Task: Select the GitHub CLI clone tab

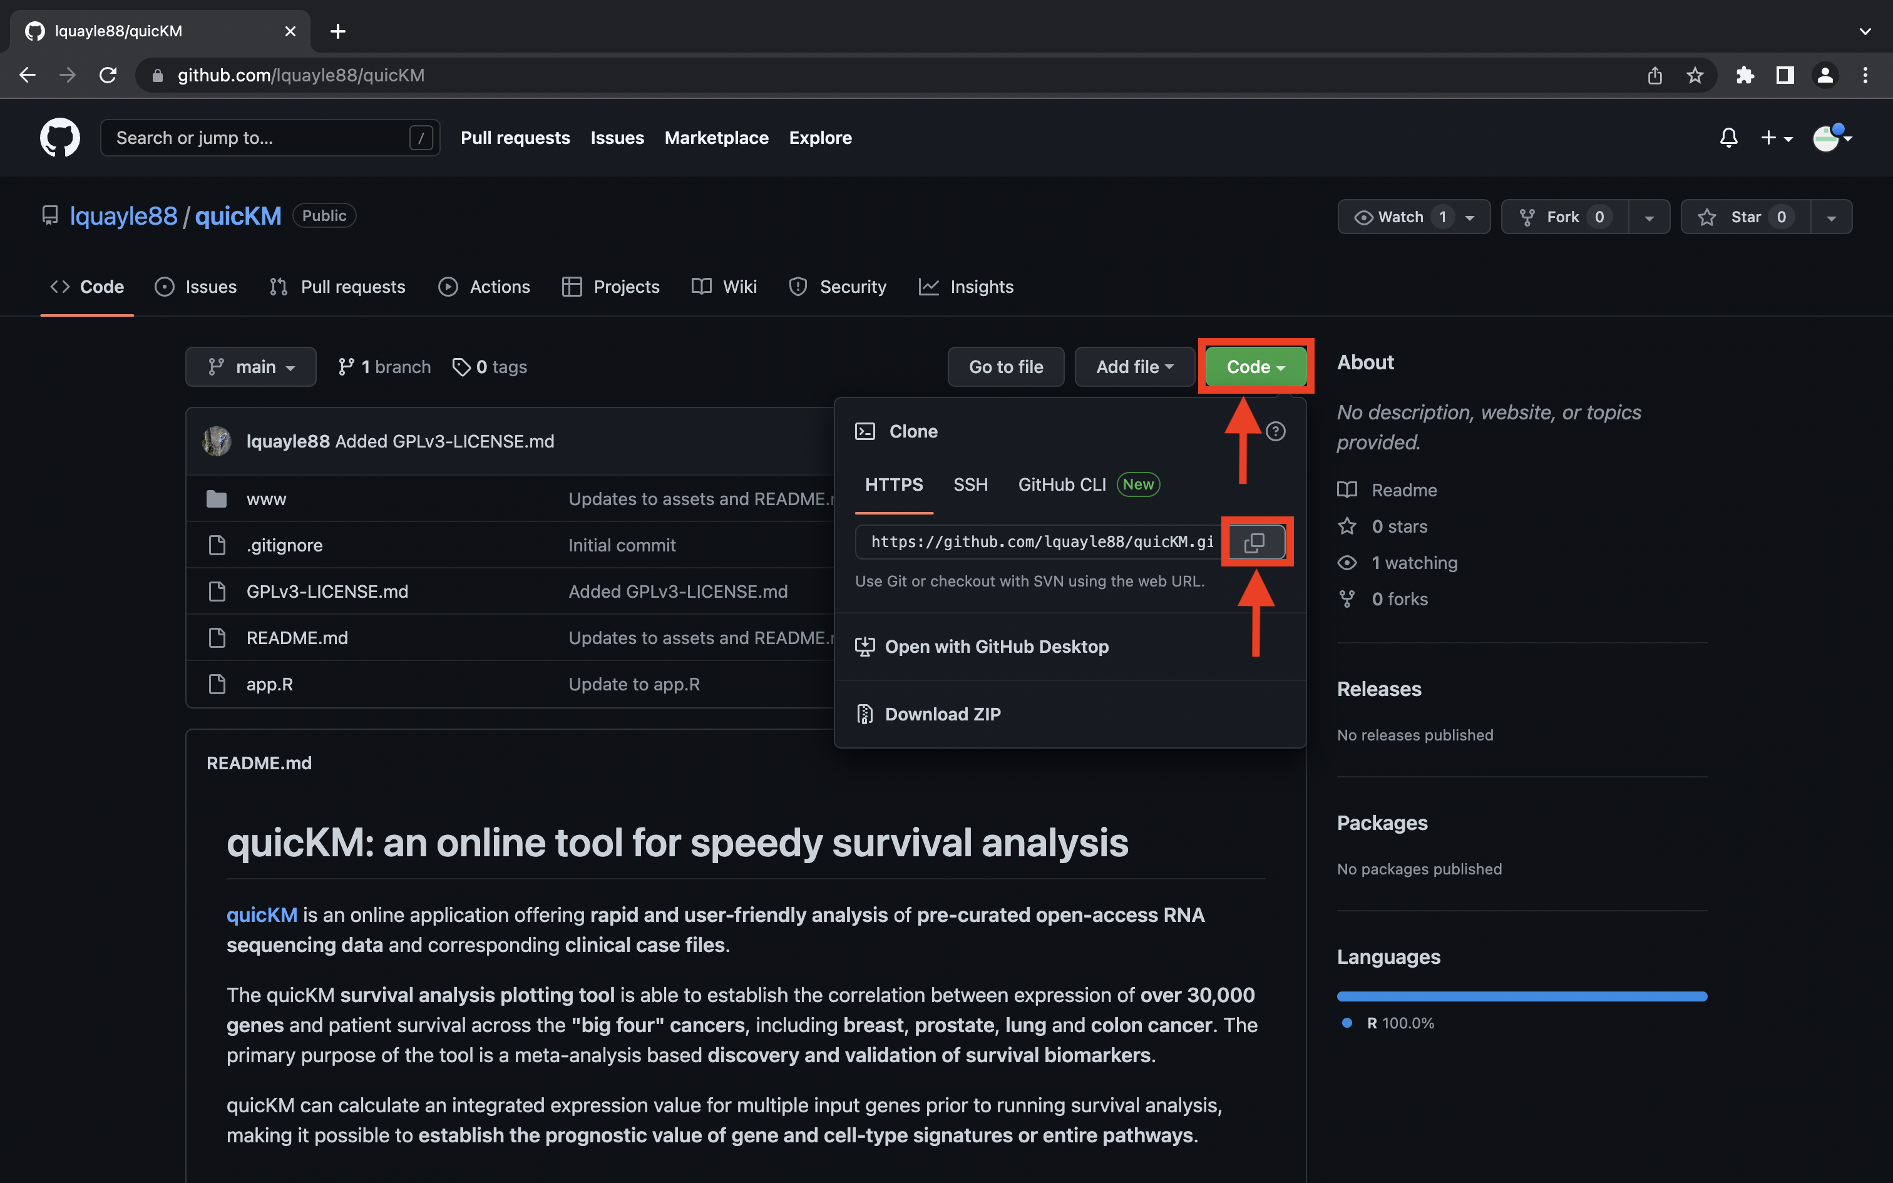Action: click(x=1089, y=485)
